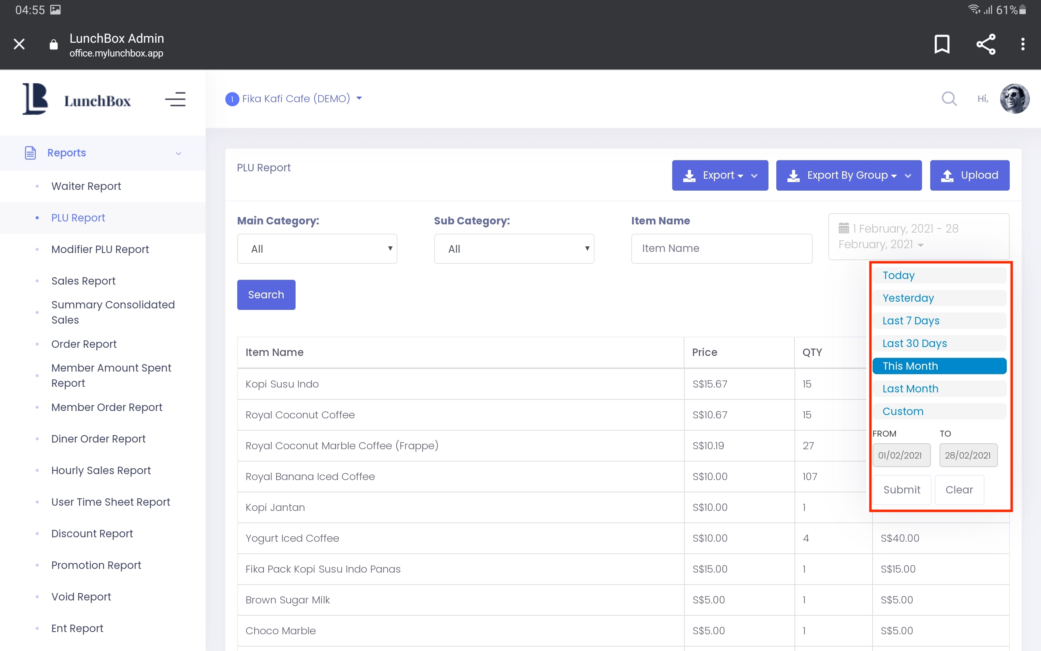Close the browser tab with X
The image size is (1041, 651).
tap(19, 44)
